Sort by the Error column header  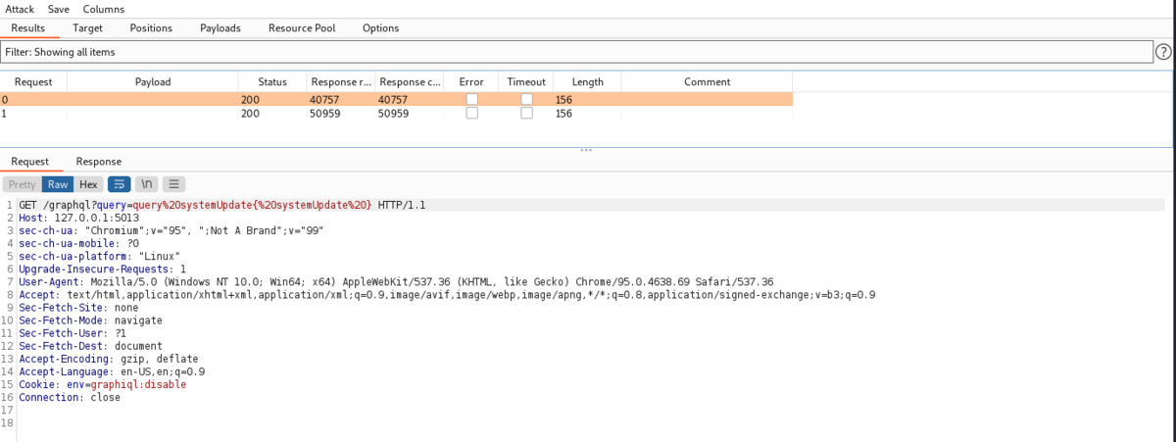pyautogui.click(x=471, y=82)
